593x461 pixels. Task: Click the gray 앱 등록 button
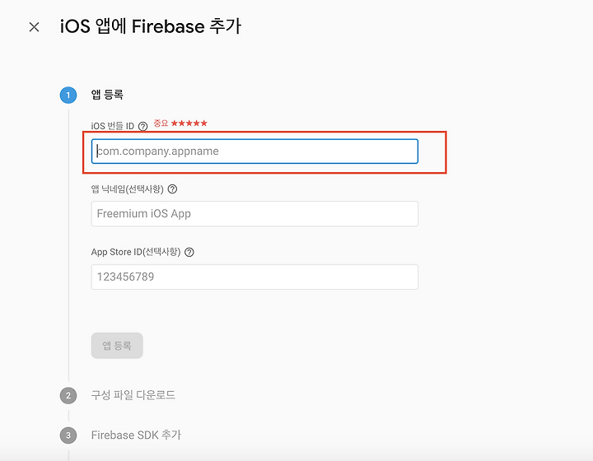click(x=117, y=346)
